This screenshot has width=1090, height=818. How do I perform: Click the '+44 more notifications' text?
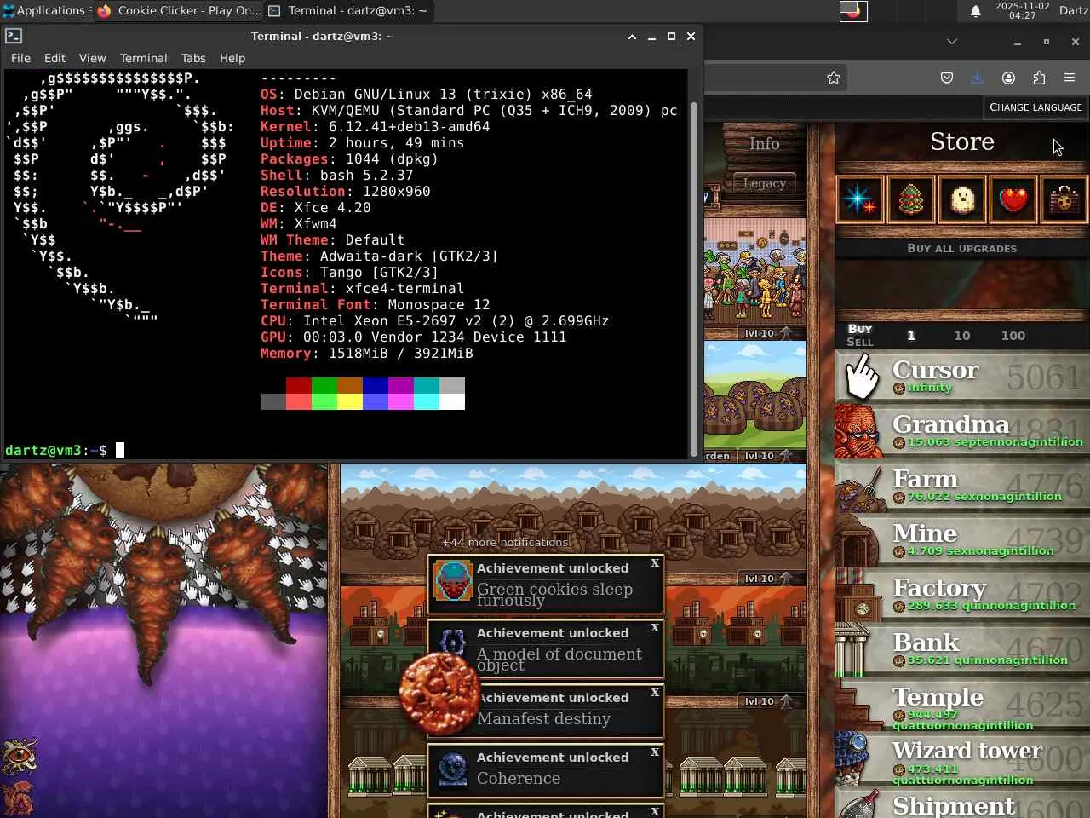point(505,542)
